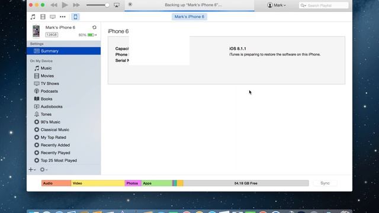
Task: Select the Recently Added playlist
Action: point(55,145)
